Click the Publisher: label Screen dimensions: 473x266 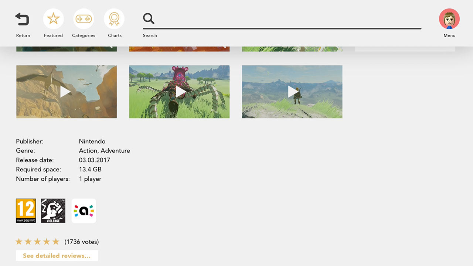[x=30, y=141]
